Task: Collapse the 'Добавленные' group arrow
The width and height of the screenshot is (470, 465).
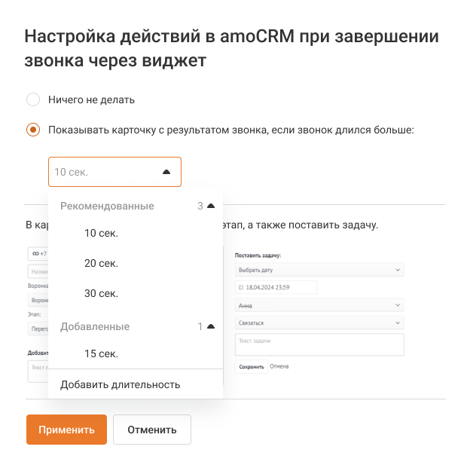Action: [211, 326]
